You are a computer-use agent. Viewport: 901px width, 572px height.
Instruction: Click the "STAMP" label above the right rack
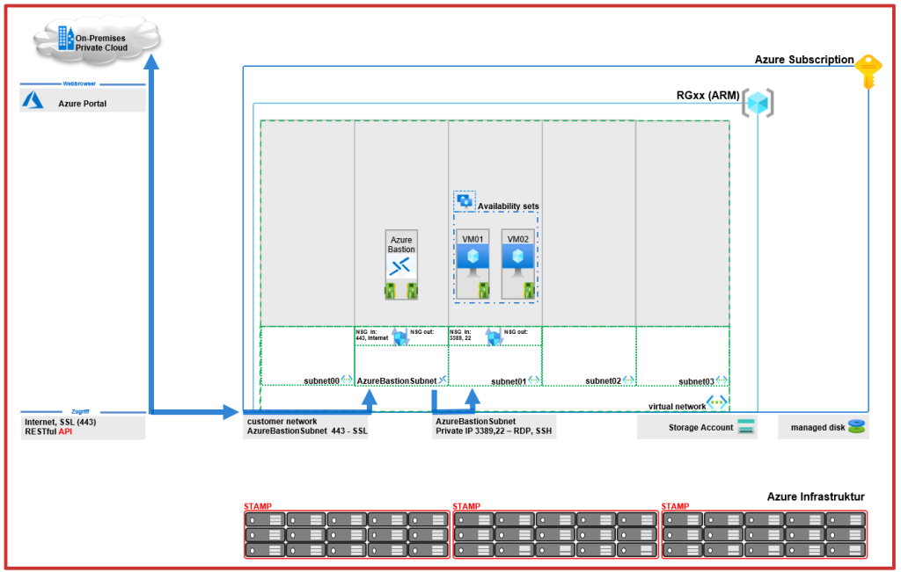tap(675, 506)
